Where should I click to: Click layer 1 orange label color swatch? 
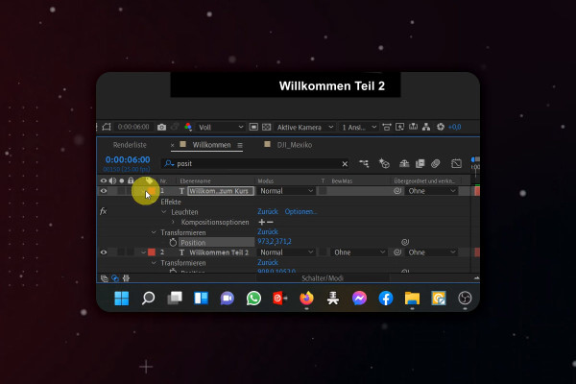pyautogui.click(x=152, y=191)
